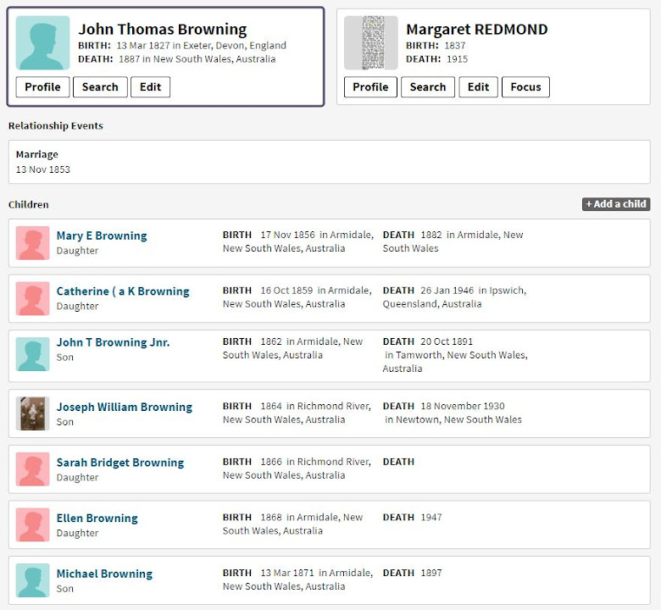This screenshot has width=661, height=610.
Task: Click Catherine's birth date 16 Oct 1859
Action: [286, 291]
